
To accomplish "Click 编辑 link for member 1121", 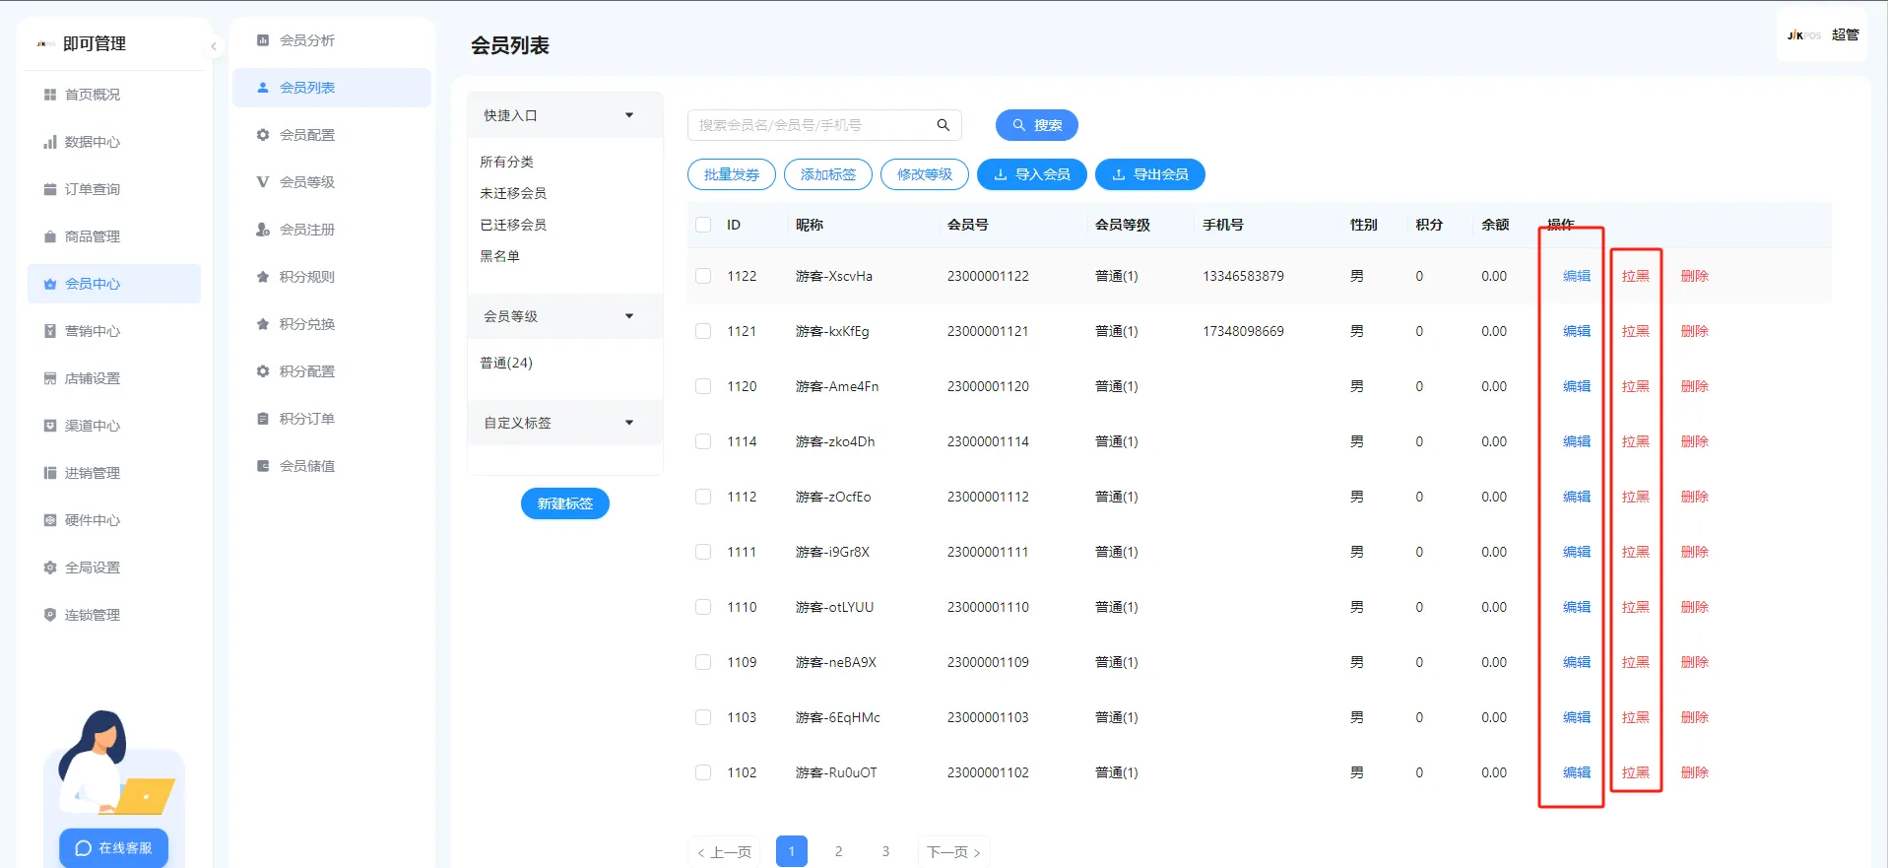I will 1576,331.
